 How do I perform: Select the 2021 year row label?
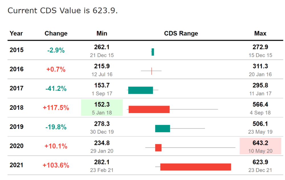click(x=17, y=165)
